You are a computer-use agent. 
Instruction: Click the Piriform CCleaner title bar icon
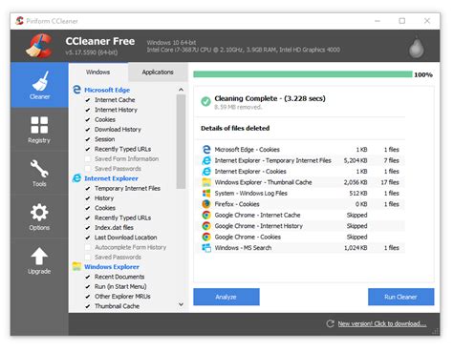20,21
